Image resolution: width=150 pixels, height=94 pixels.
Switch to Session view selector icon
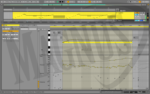[148, 7]
